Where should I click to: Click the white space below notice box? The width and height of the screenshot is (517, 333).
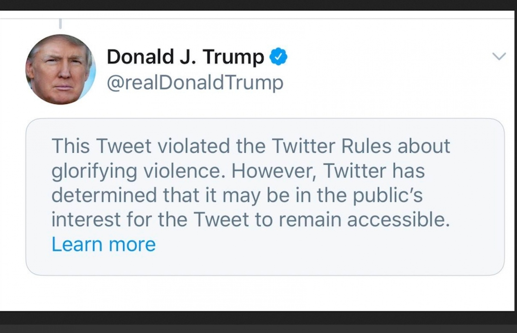(x=258, y=293)
